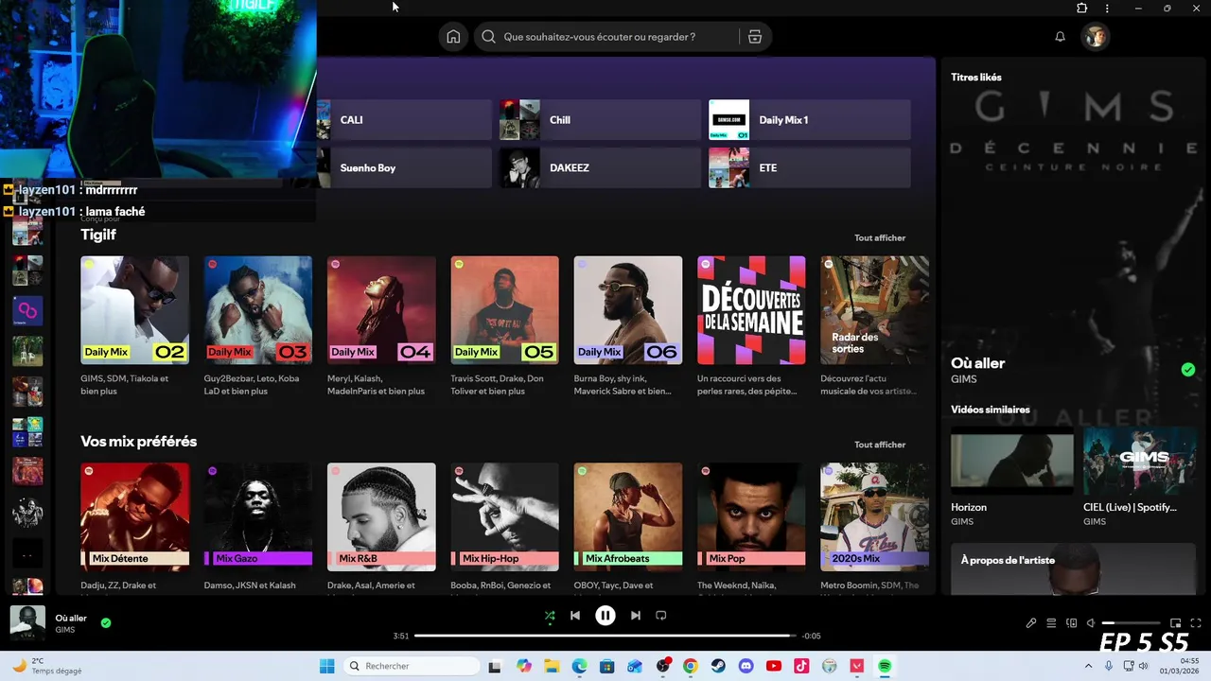Play the CIEL (Live) similar video
Screen dimensions: 1211x681
click(1139, 462)
